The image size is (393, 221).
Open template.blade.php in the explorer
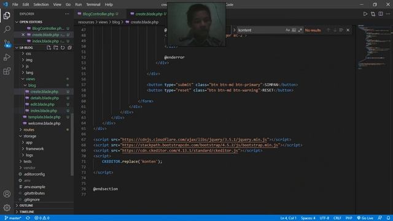point(44,117)
